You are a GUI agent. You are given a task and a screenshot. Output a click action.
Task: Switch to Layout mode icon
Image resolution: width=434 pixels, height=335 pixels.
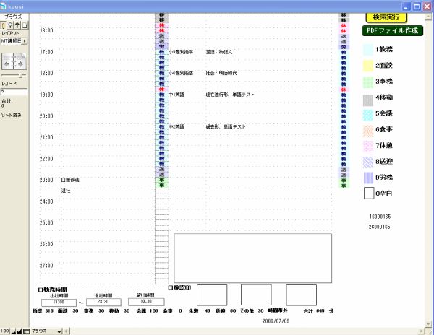click(17, 25)
